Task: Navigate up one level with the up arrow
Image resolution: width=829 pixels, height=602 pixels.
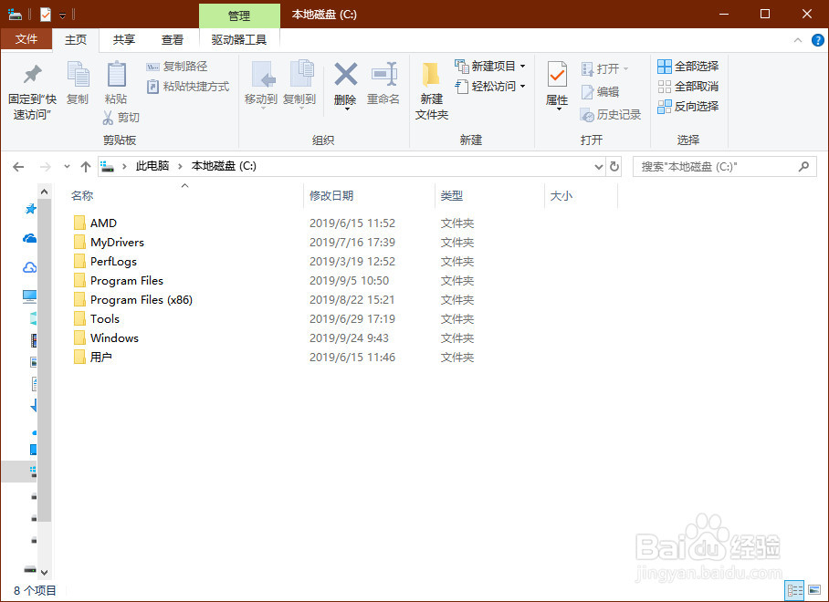Action: [x=86, y=166]
